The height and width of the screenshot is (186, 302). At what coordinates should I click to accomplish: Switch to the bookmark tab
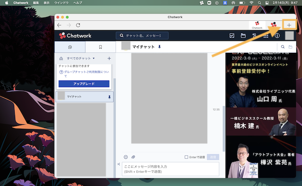pyautogui.click(x=101, y=47)
